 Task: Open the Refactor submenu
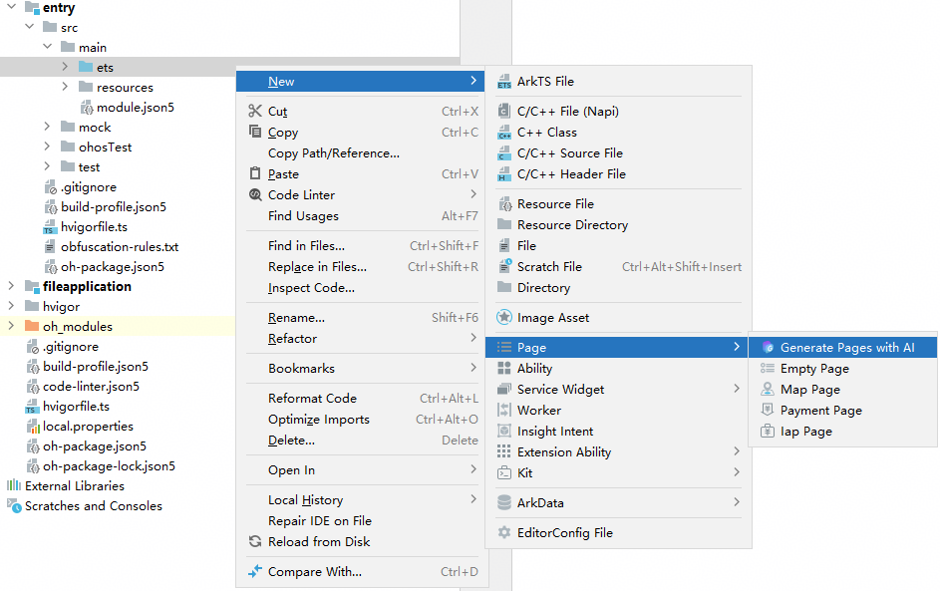coord(292,339)
